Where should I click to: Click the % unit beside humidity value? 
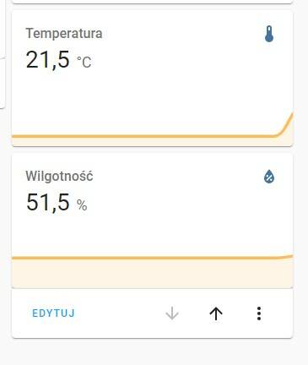point(82,204)
